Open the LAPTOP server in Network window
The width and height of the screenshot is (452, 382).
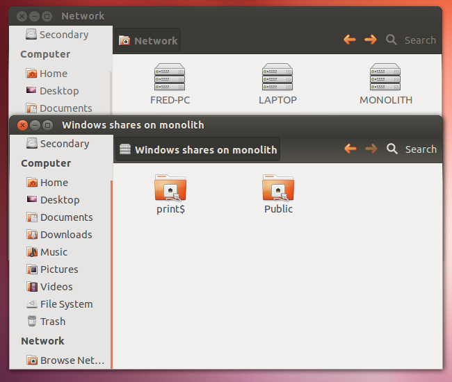[277, 84]
